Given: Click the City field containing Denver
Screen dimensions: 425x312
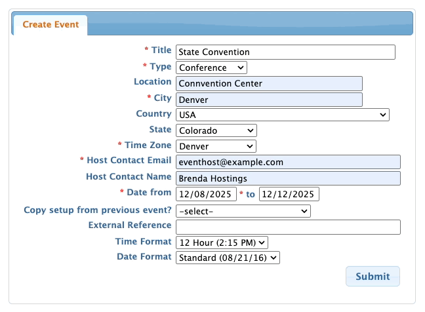Looking at the screenshot, I should tap(268, 99).
